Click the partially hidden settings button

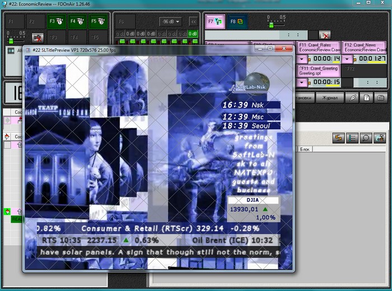tap(305, 98)
